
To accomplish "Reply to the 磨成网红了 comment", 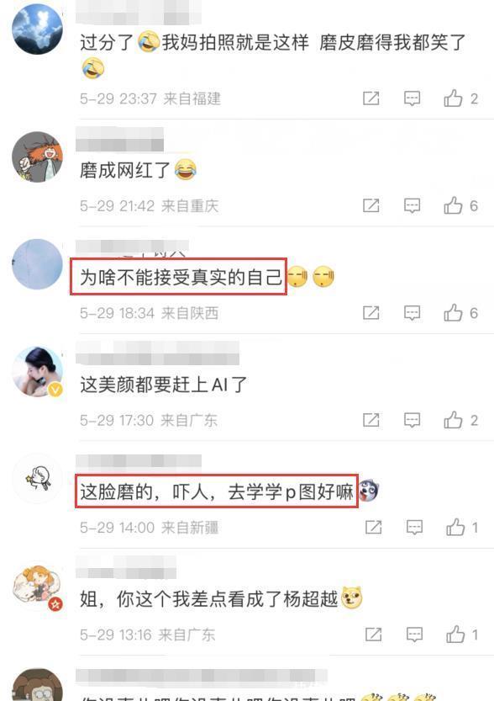I will (412, 205).
